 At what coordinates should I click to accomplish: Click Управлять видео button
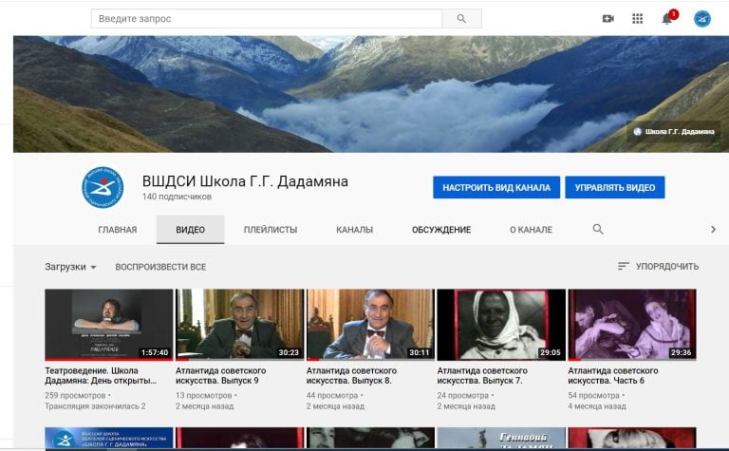615,187
